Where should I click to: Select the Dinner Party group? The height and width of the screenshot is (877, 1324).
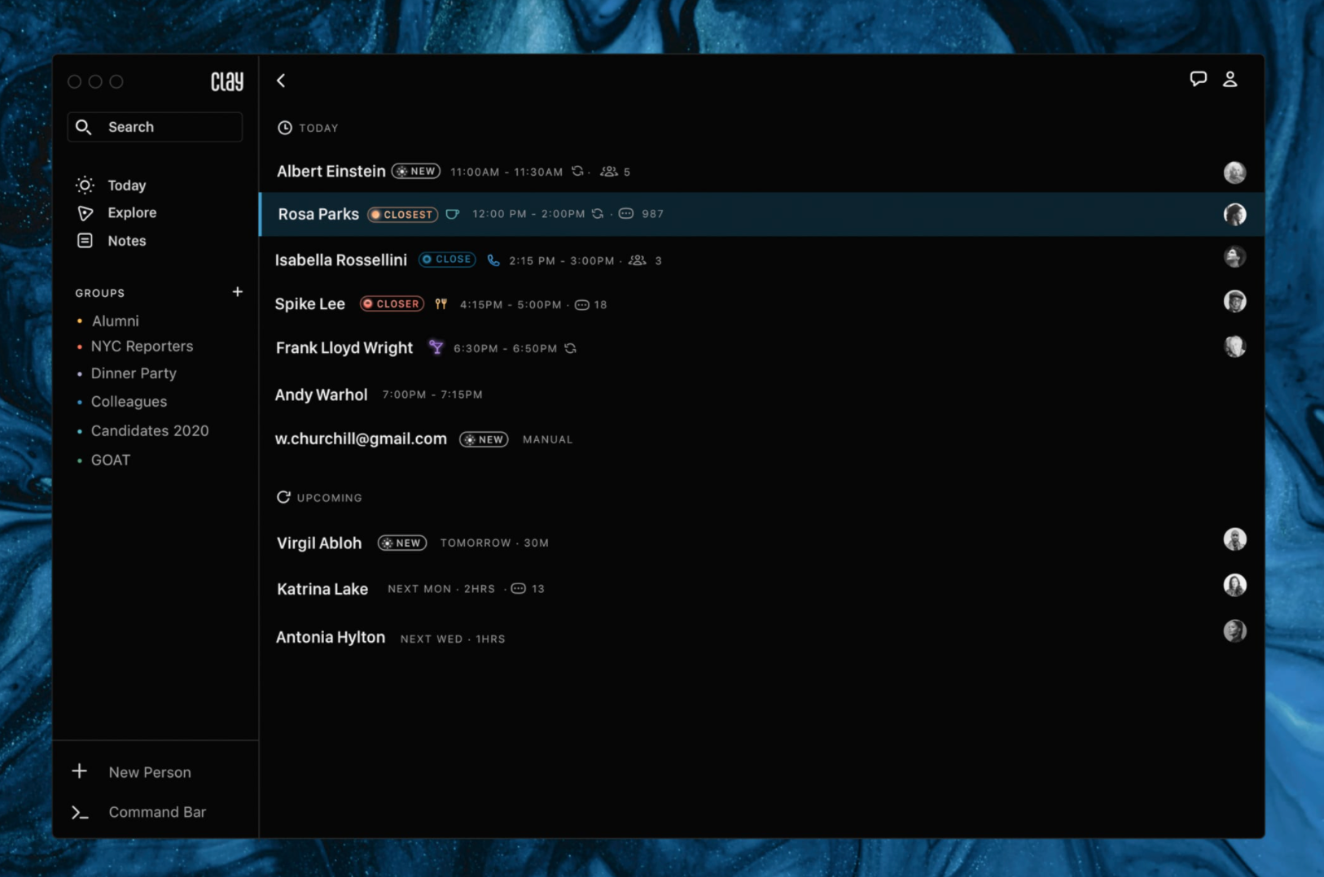point(134,373)
